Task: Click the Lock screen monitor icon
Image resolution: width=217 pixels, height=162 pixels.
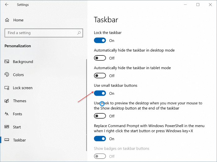Action: click(x=7, y=88)
